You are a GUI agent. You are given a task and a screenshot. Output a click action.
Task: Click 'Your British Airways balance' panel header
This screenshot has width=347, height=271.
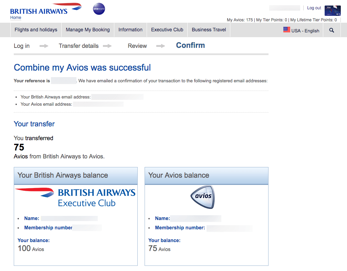[x=76, y=176]
